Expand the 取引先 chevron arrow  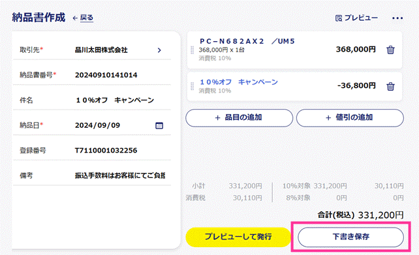[159, 50]
